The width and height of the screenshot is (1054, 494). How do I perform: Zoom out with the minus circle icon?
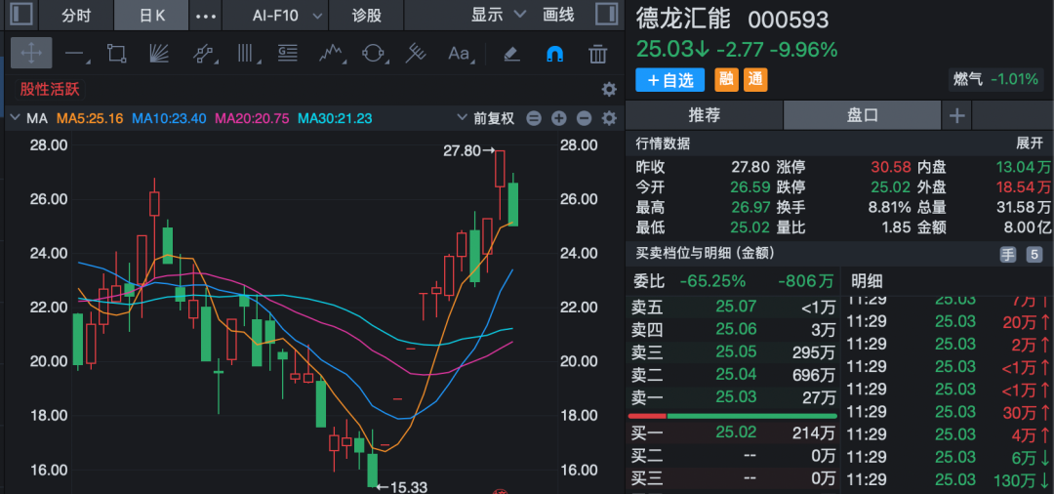(584, 119)
